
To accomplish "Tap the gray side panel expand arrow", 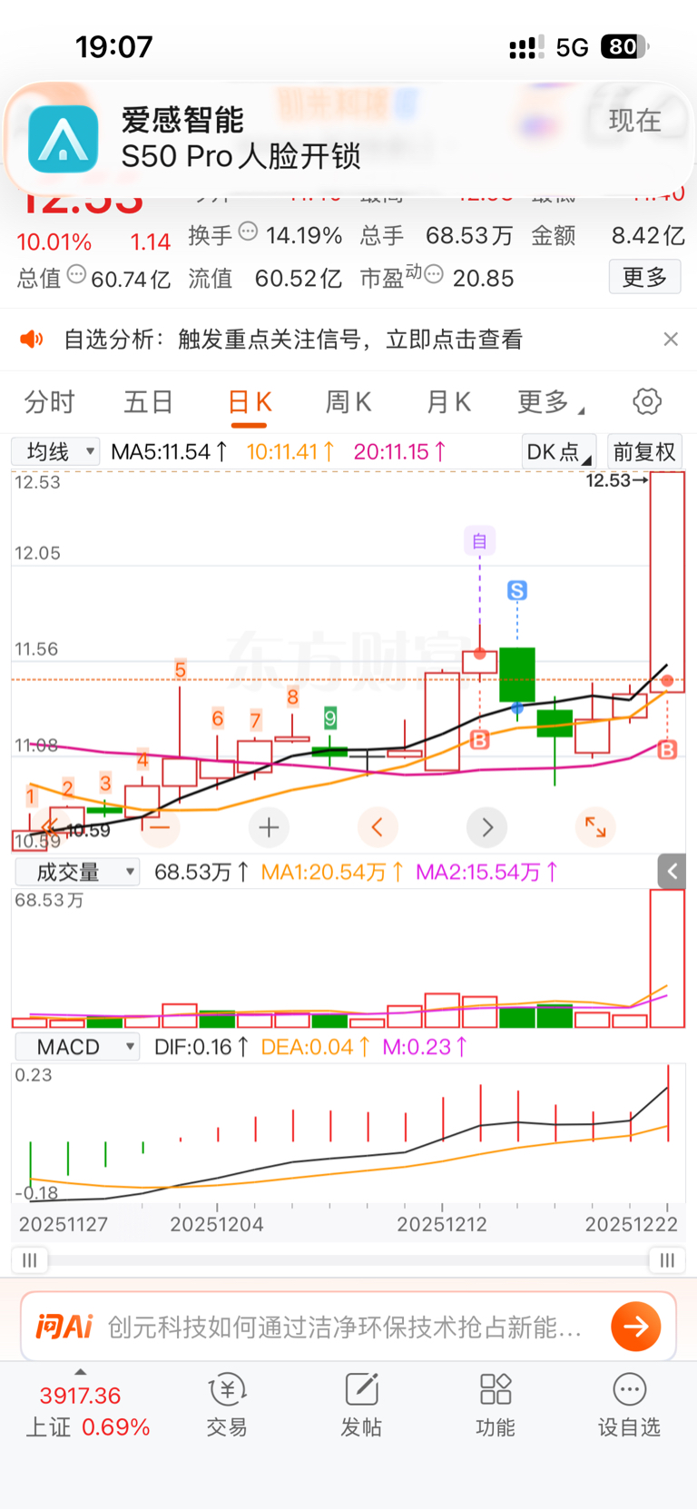I will pos(672,872).
